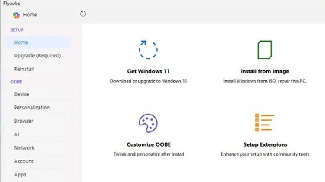Click the Get Windows 11 title

148,71
